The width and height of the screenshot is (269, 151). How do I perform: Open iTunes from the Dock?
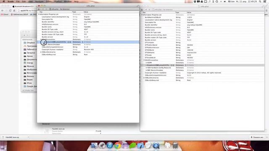point(110,146)
